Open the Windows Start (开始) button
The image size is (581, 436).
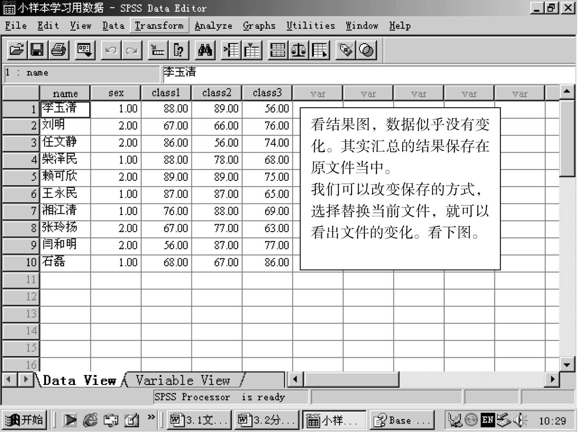(x=25, y=420)
